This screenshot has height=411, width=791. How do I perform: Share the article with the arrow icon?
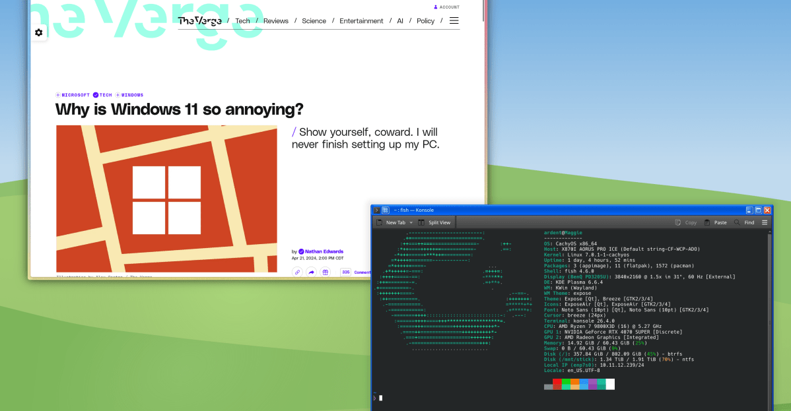tap(311, 272)
